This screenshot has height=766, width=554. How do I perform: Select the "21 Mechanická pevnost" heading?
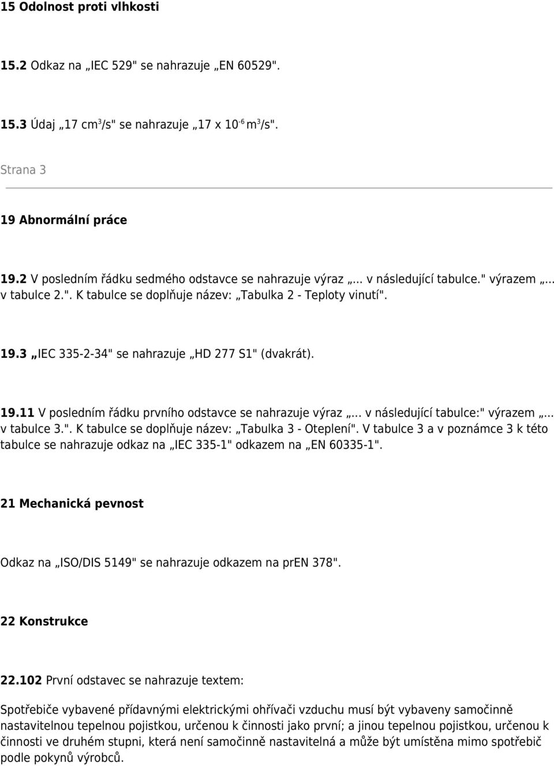pyautogui.click(x=72, y=503)
